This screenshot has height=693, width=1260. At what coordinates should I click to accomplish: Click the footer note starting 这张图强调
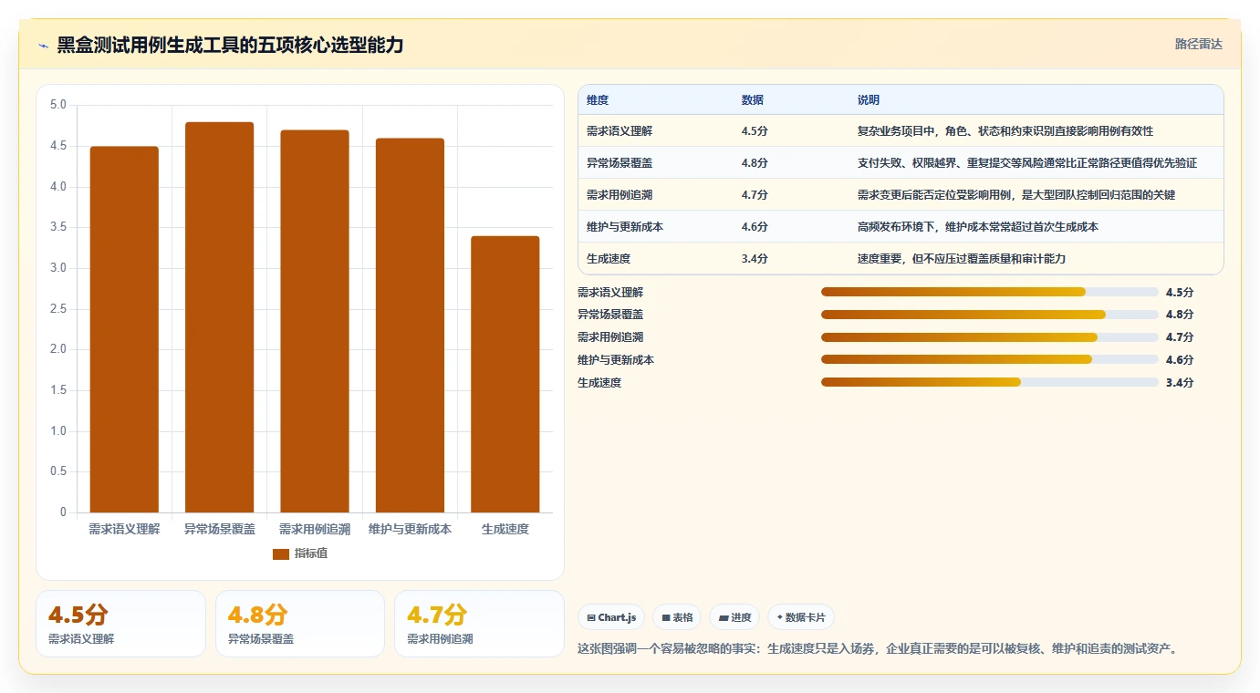880,649
